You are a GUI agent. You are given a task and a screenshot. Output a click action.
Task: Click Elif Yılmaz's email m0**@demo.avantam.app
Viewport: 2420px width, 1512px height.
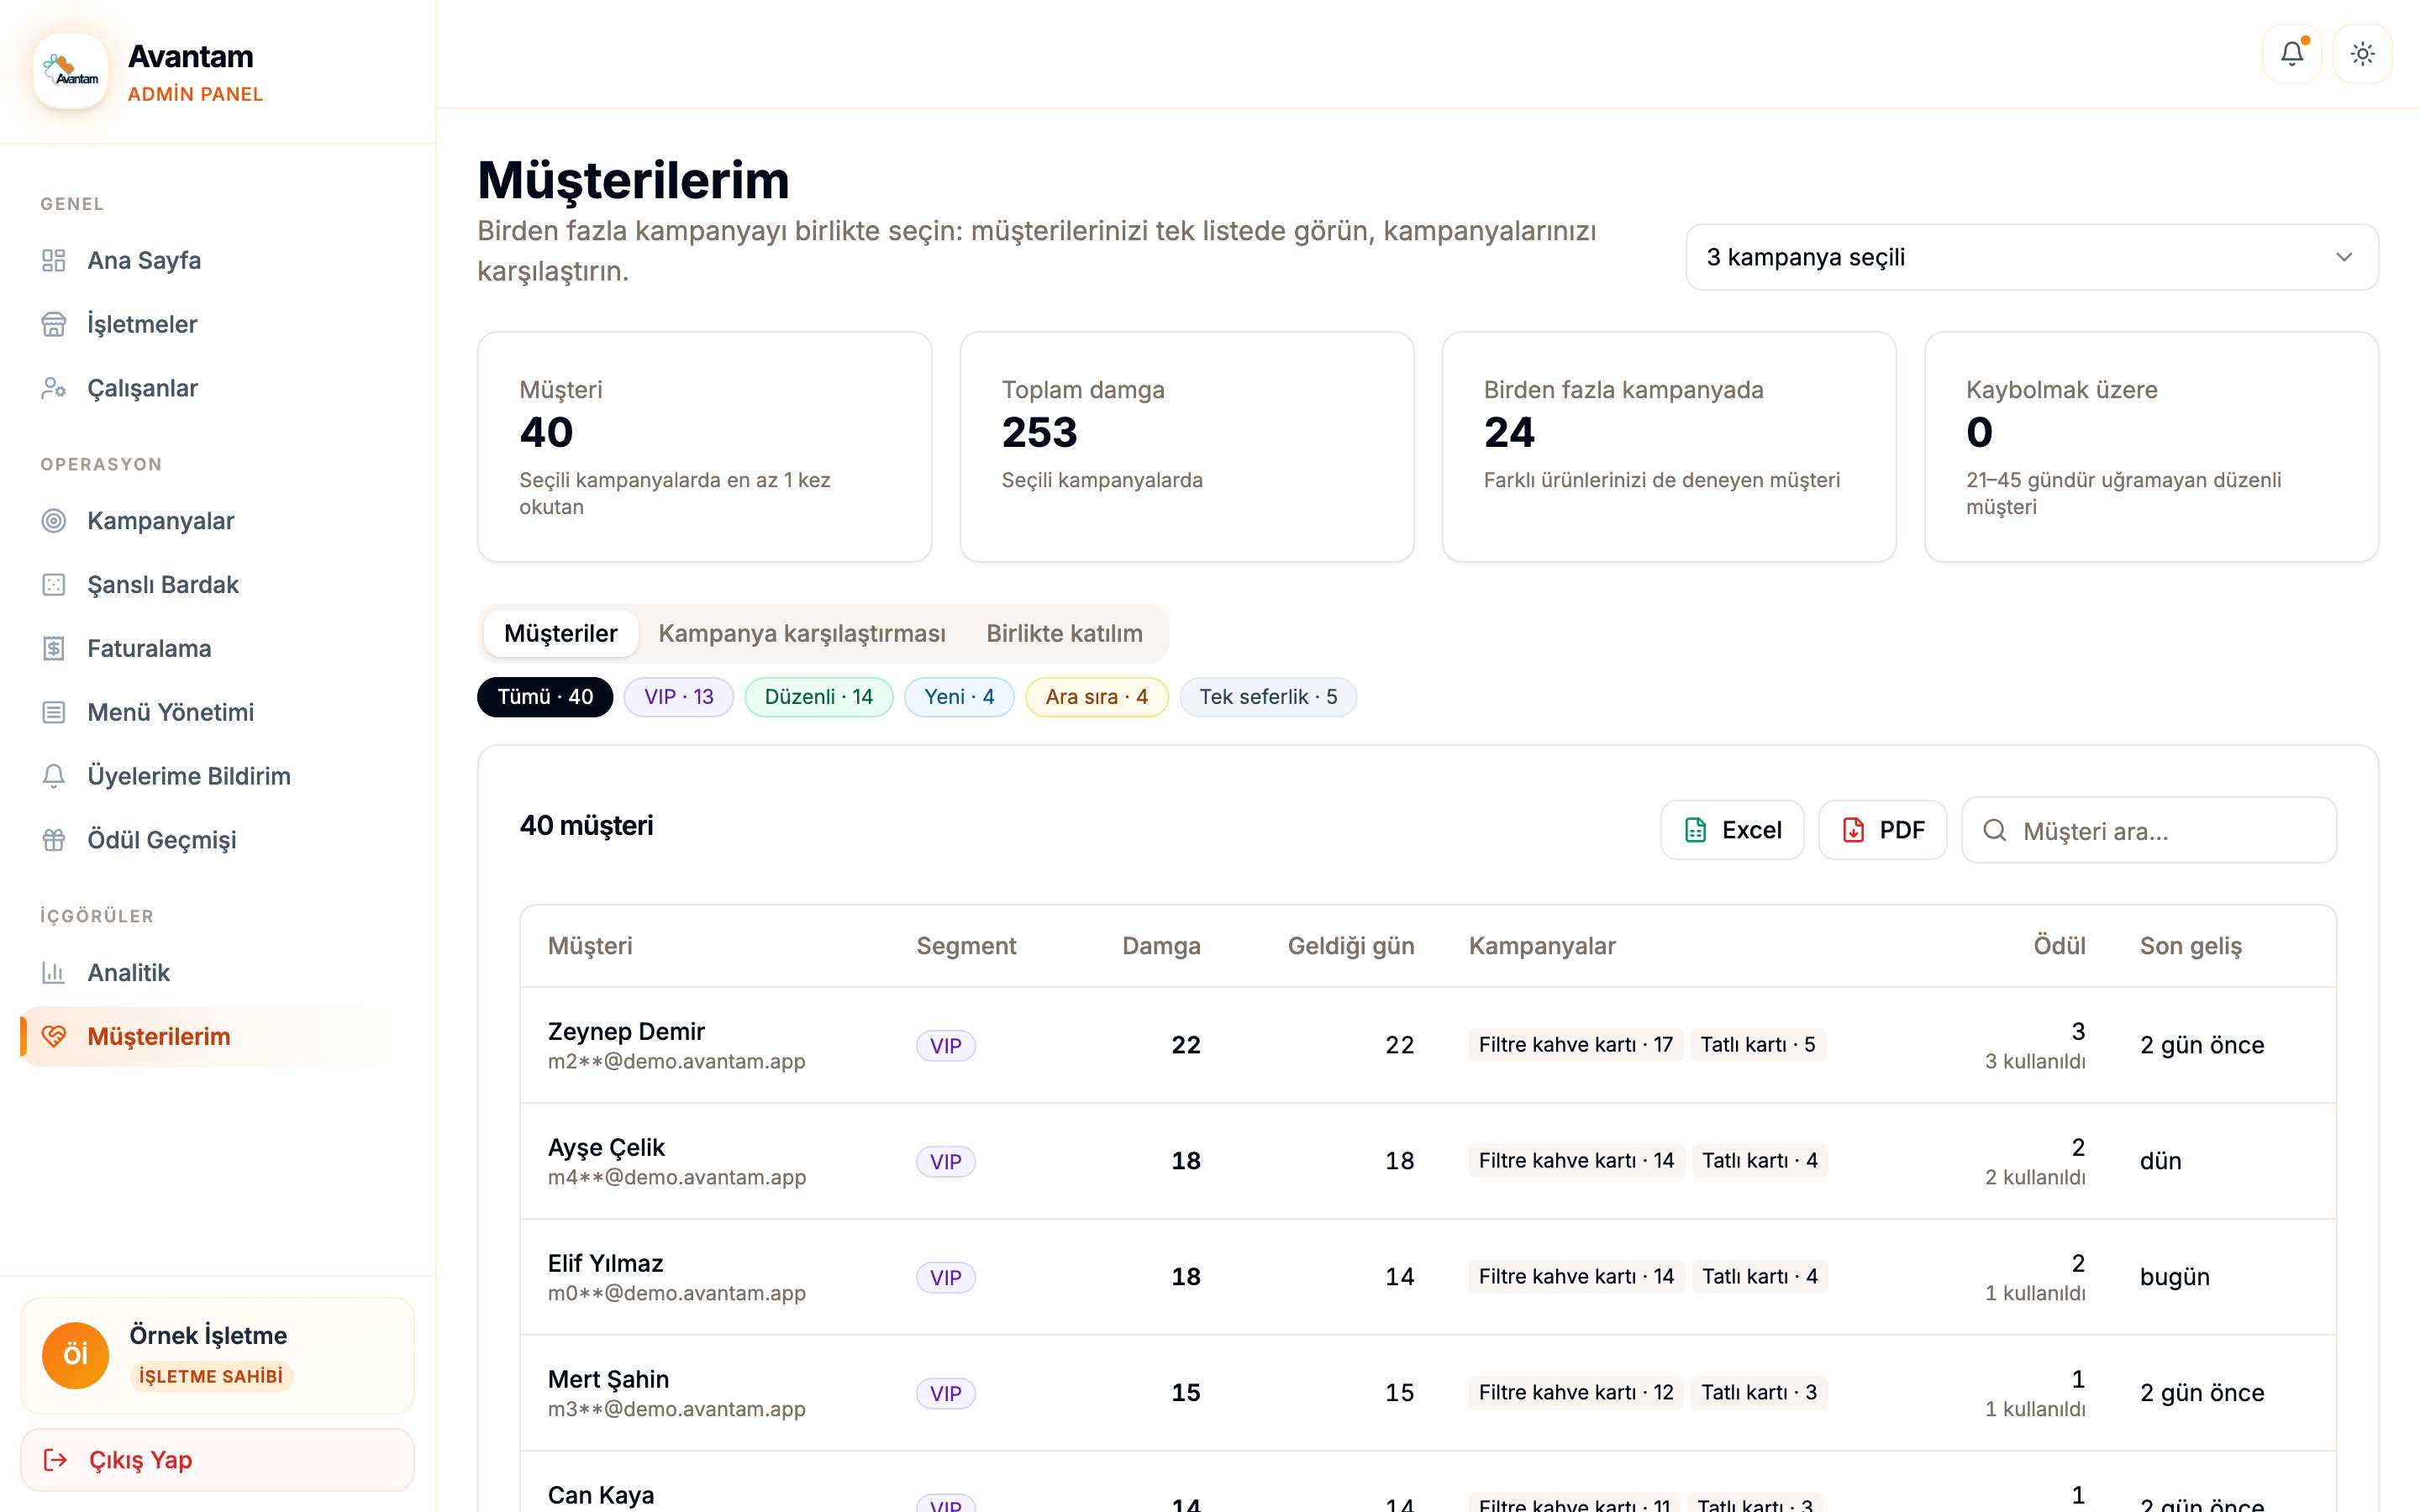click(x=677, y=1293)
